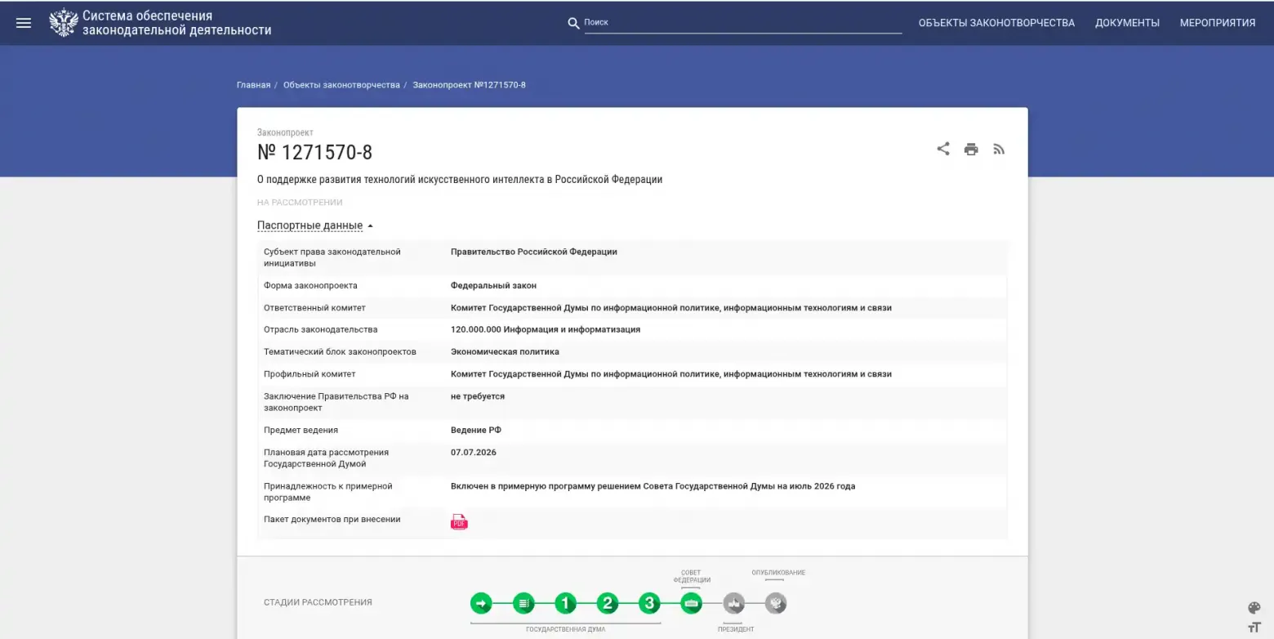This screenshot has width=1274, height=639.
Task: Open the color scheme palette icon
Action: (x=1254, y=608)
